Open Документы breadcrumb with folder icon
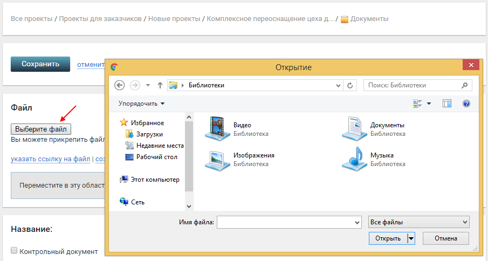This screenshot has height=261, width=488. [365, 19]
